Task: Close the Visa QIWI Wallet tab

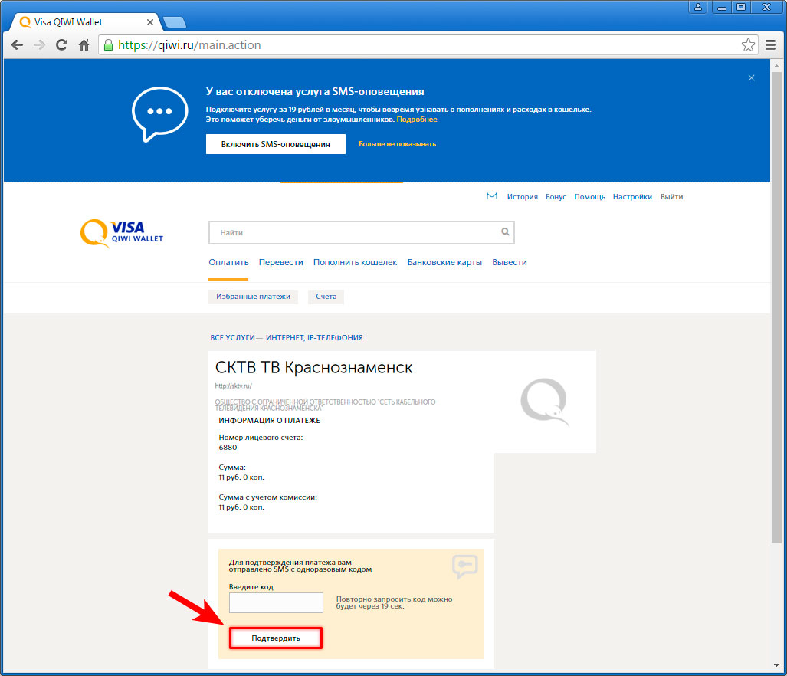Action: click(149, 22)
